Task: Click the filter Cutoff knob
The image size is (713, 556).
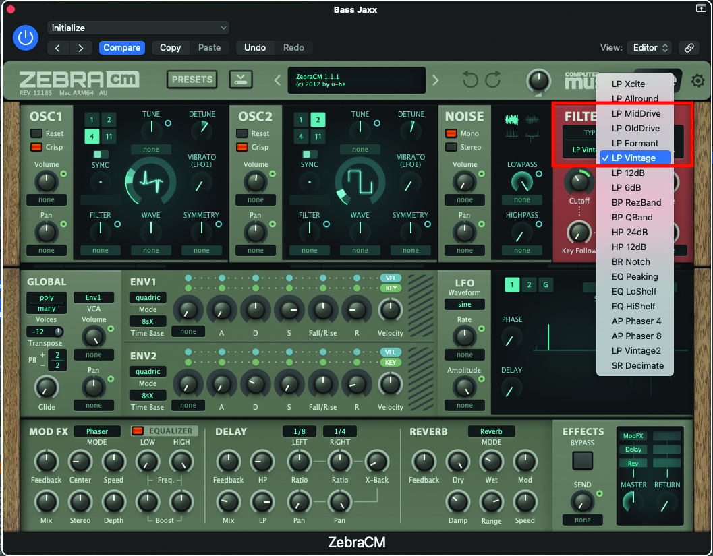Action: (x=577, y=180)
